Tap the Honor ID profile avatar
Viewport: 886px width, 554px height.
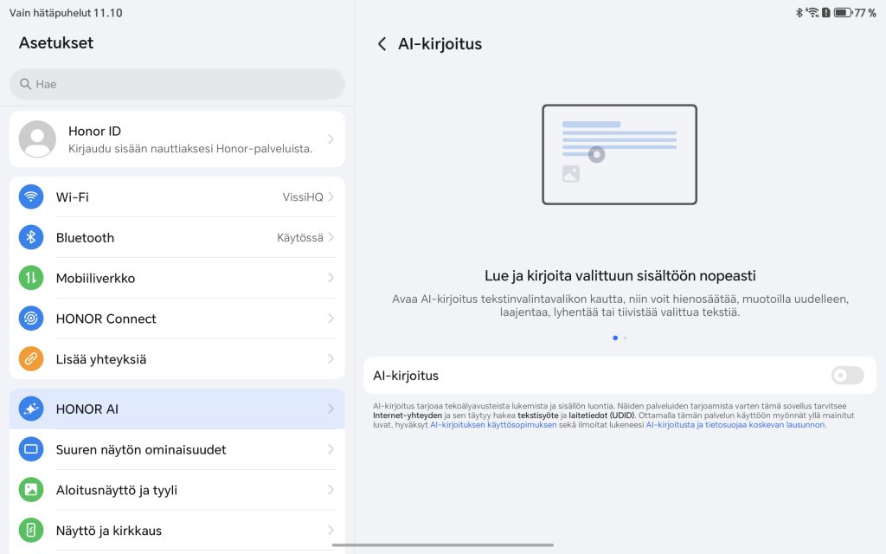click(x=37, y=138)
